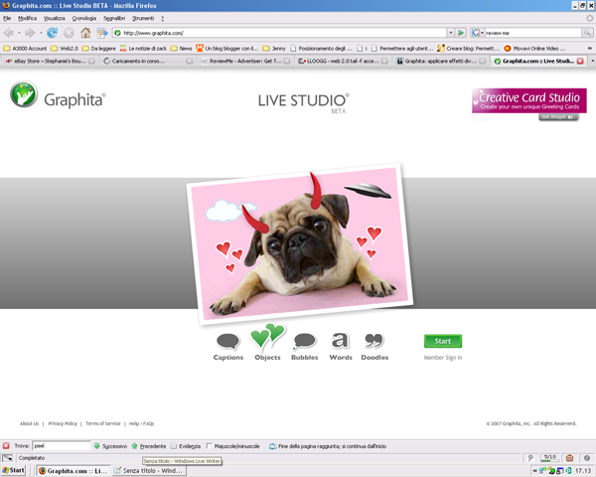The image size is (596, 477).
Task: Open the Member Sign In link
Action: pos(443,358)
